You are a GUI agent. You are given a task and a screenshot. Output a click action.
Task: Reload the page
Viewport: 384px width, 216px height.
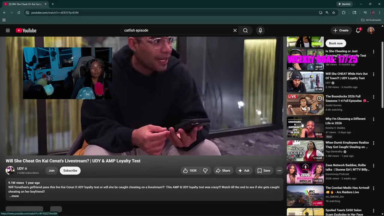(x=19, y=13)
